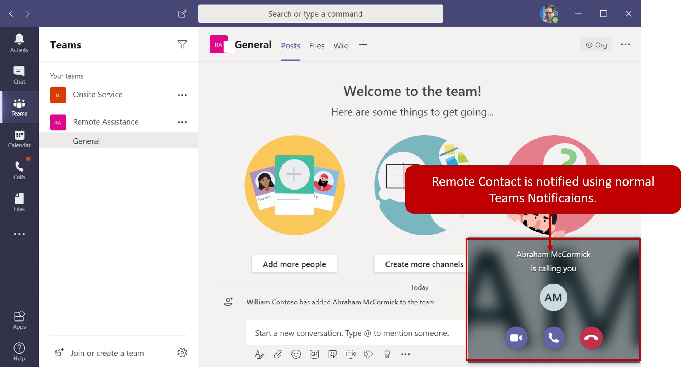Click the AM caller avatar
Viewport: 681px width, 367px height.
click(553, 297)
